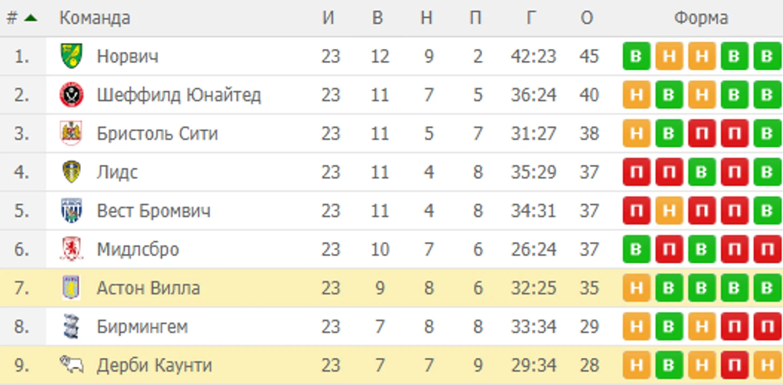Screen dimensions: 783x385
Task: Click the West Bromwich club crest
Action: [71, 211]
